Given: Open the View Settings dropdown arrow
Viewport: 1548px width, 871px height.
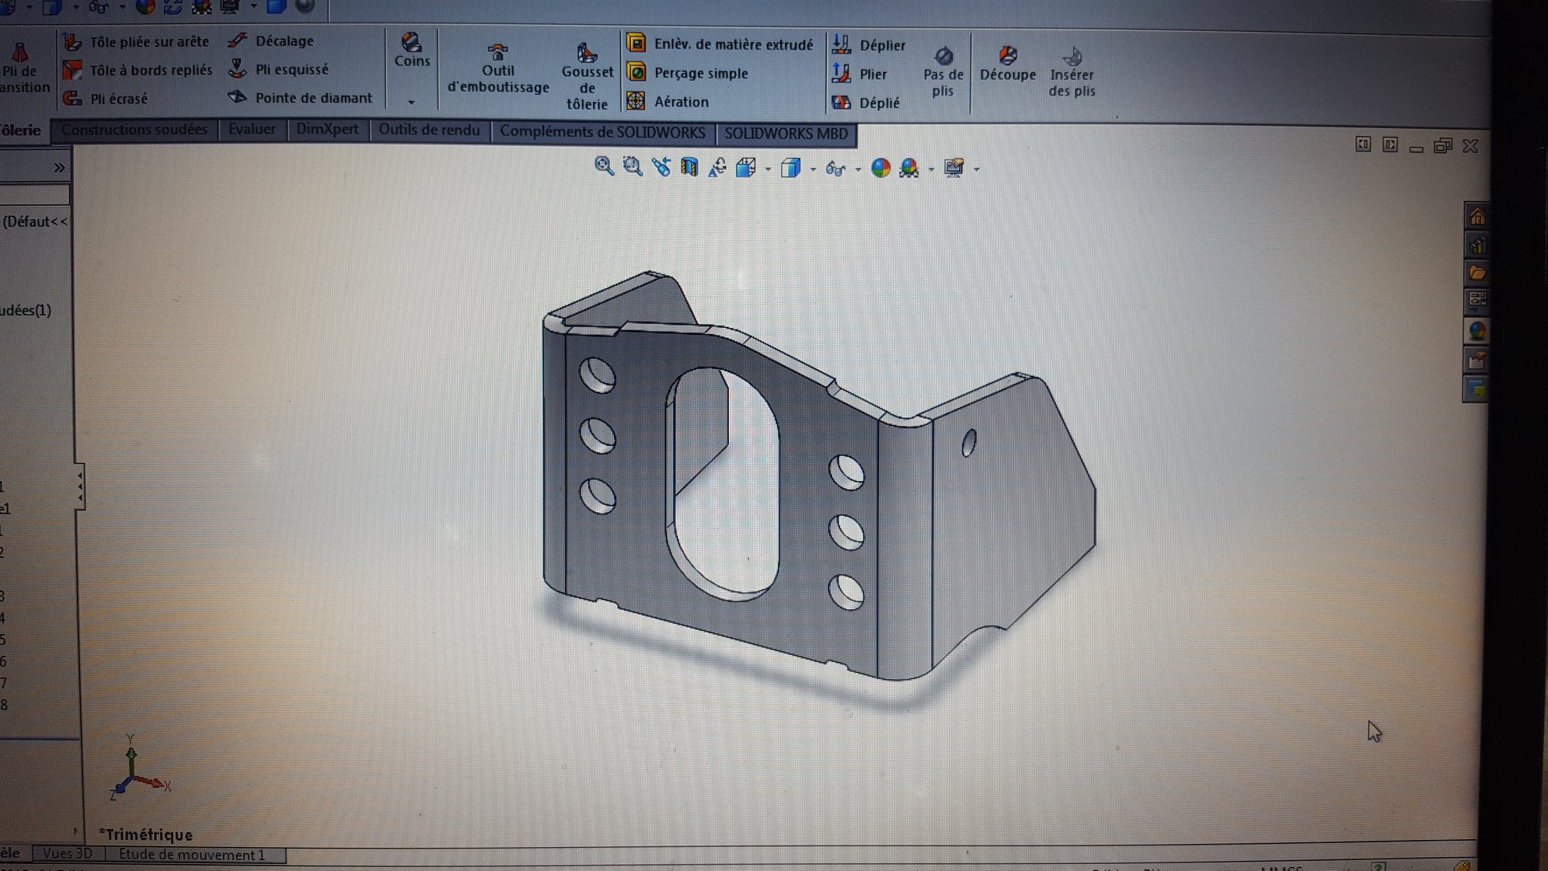Looking at the screenshot, I should pos(977,169).
